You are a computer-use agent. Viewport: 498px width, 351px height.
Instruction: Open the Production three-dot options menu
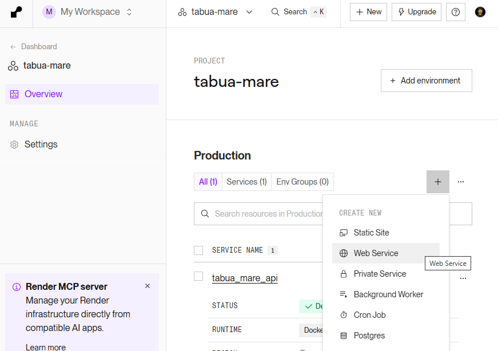461,182
